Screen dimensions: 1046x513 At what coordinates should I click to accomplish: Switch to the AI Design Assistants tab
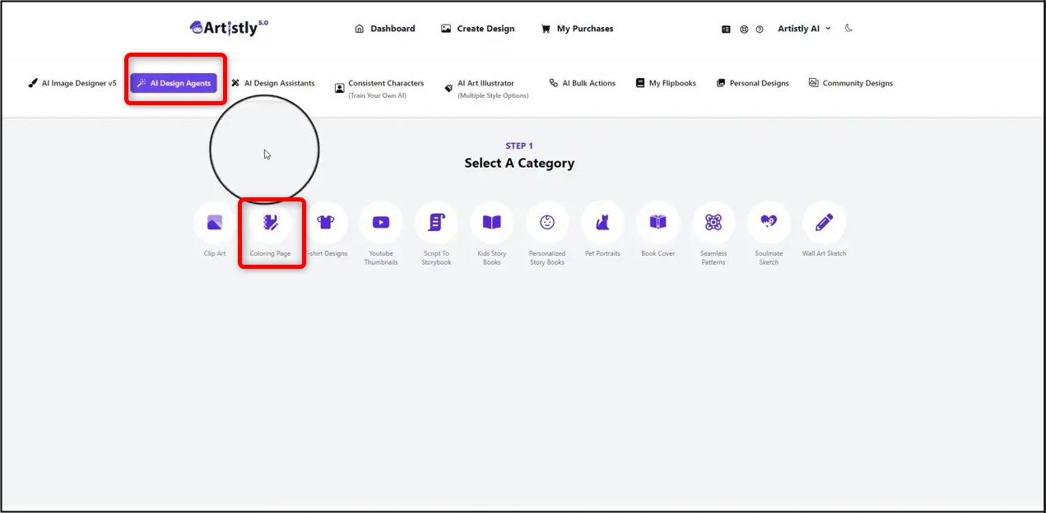[x=272, y=83]
